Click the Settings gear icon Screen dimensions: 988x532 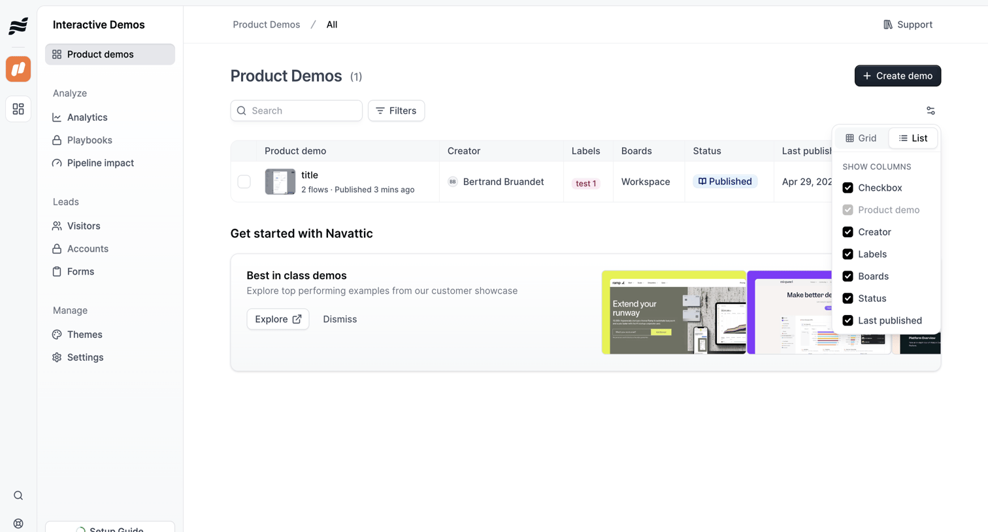tap(57, 357)
